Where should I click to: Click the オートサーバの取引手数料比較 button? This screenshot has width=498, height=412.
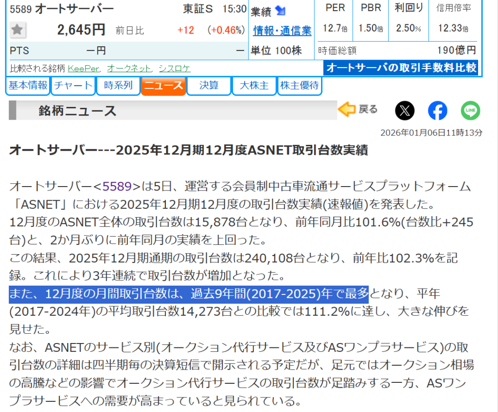[401, 68]
